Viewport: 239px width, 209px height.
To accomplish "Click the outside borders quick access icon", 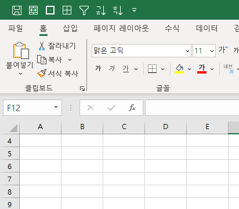I will (50, 10).
